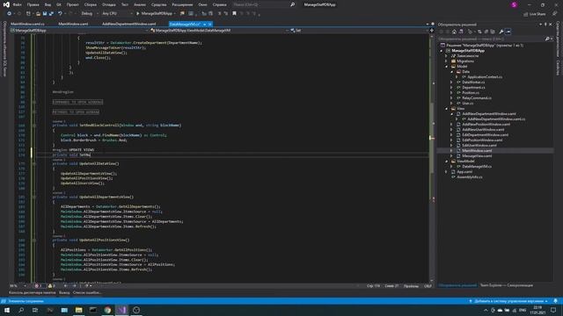This screenshot has height=316, width=563.
Task: Open Консоль диспетчера пакетов tab
Action: pyautogui.click(x=33, y=292)
